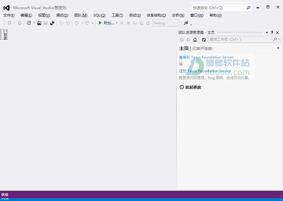This screenshot has width=283, height=201.
Task: Click the Team Explorer Home icon
Action: 195,40
